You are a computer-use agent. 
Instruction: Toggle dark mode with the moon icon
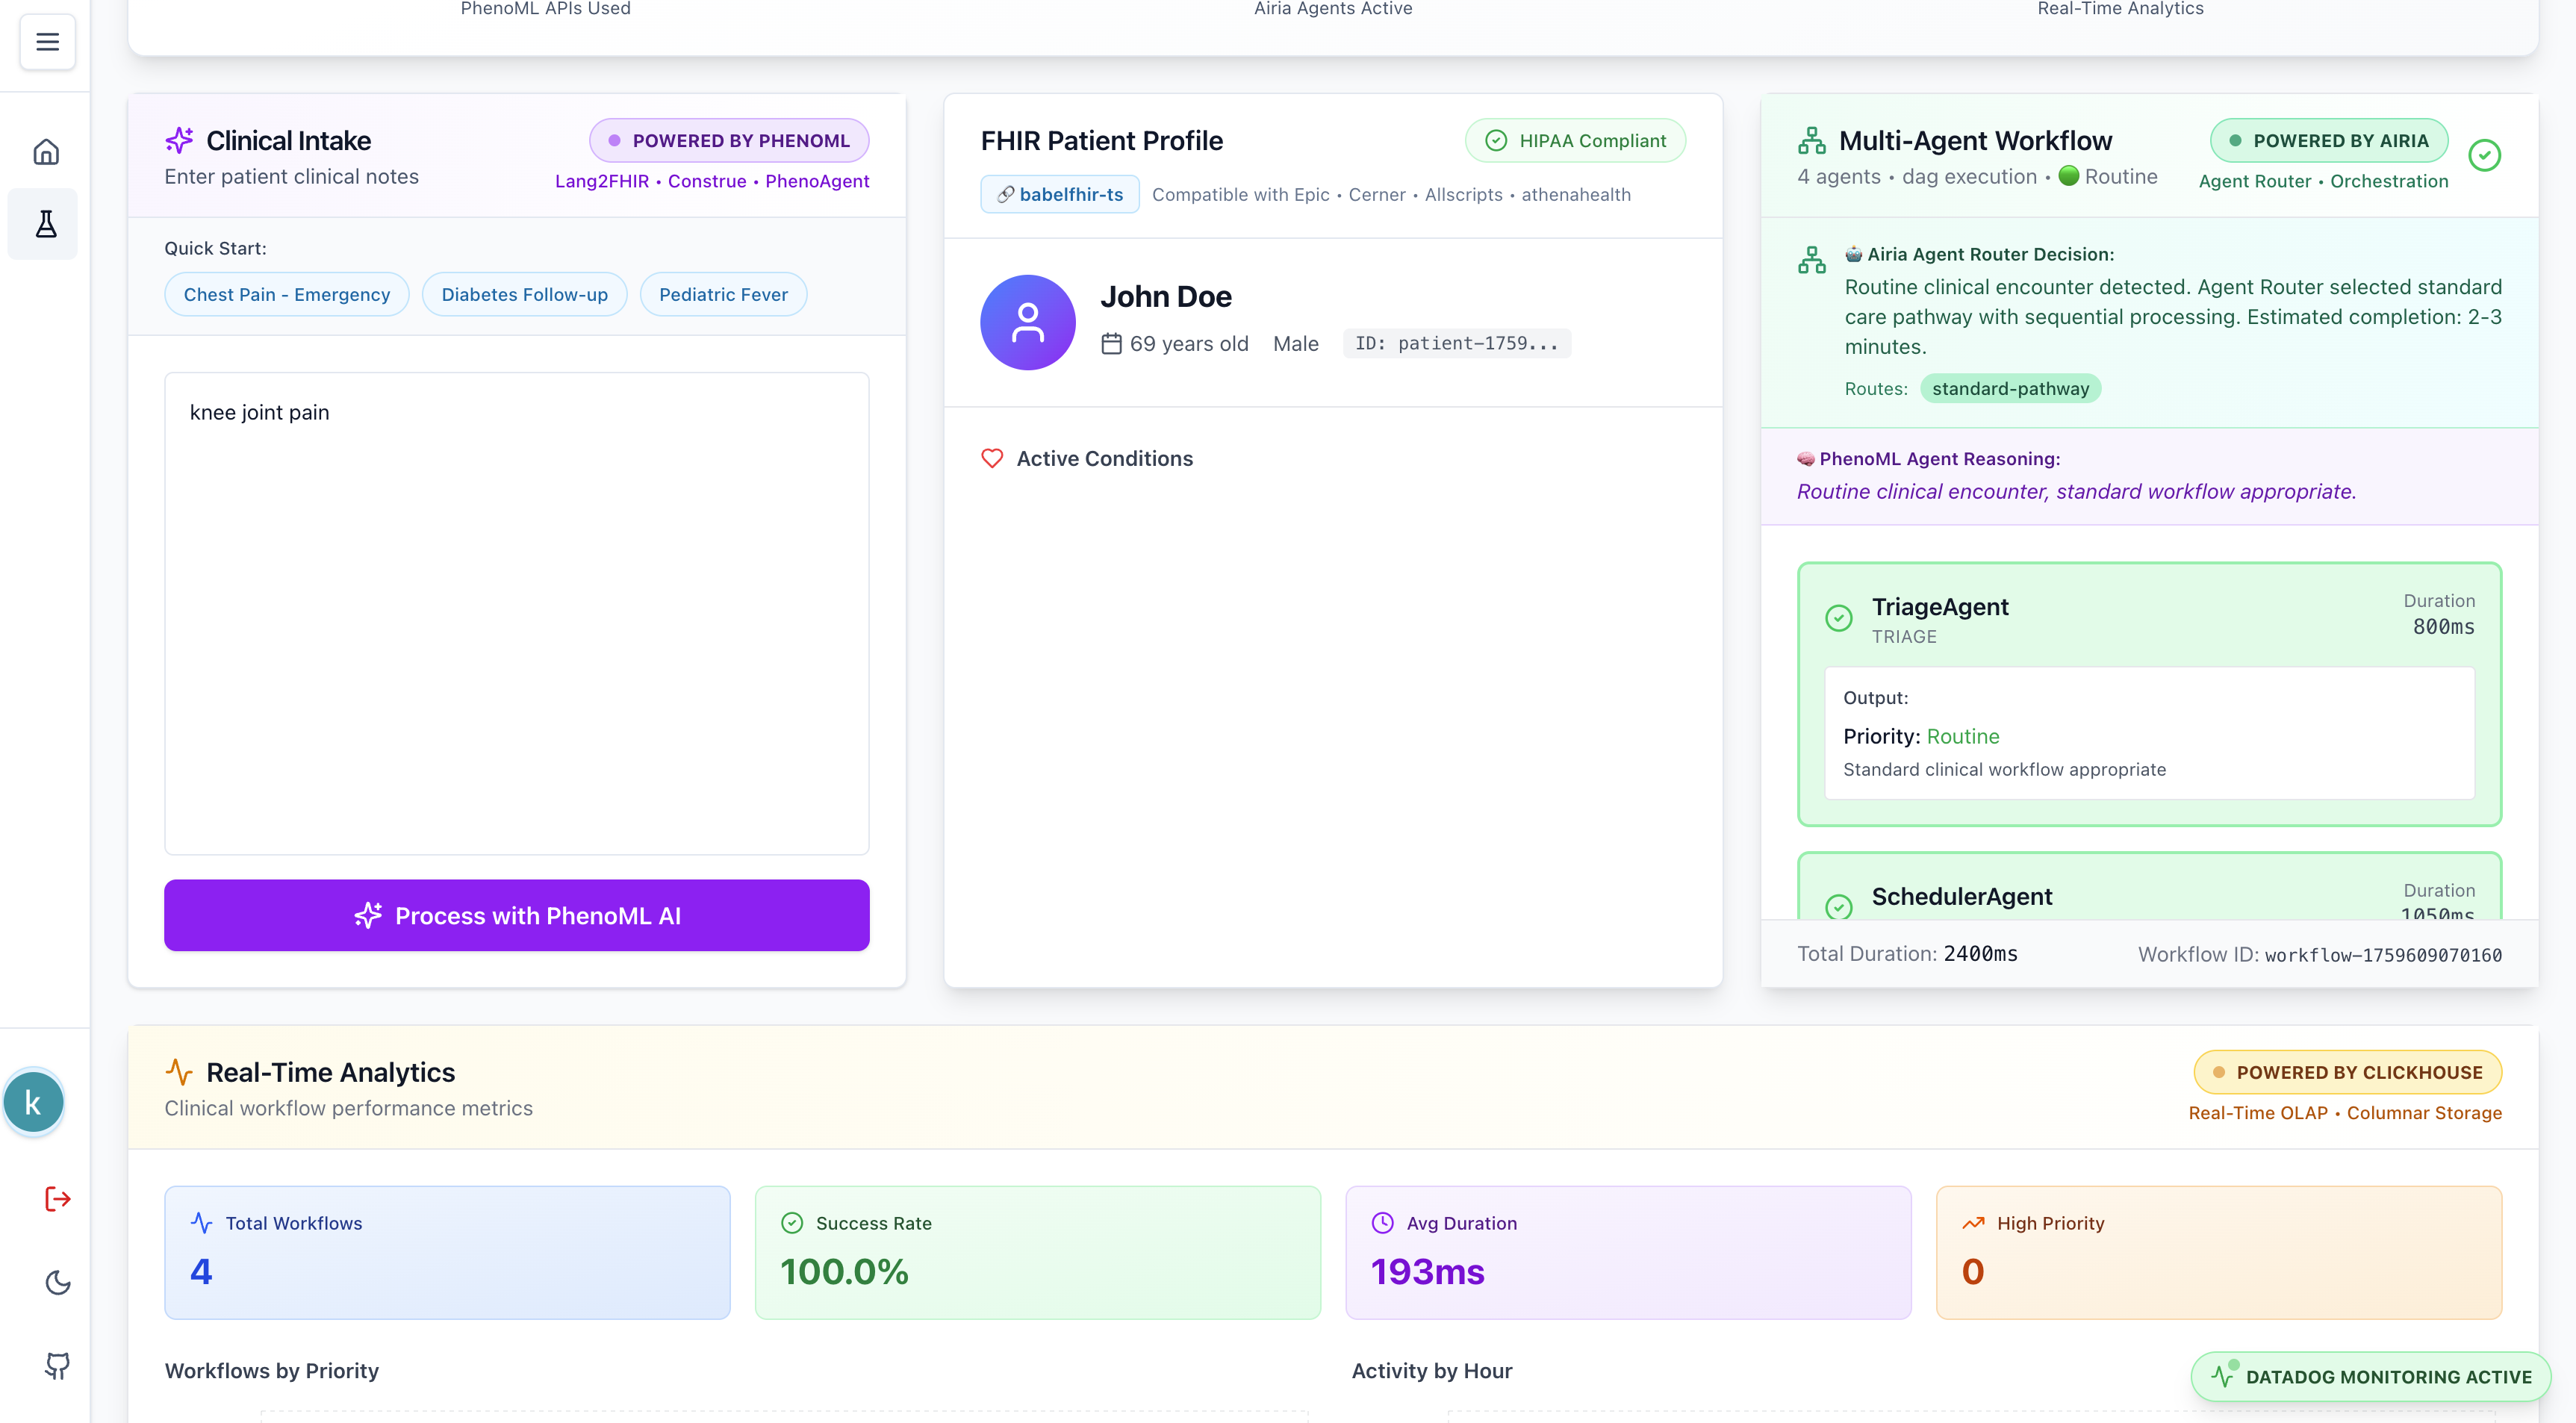coord(57,1282)
